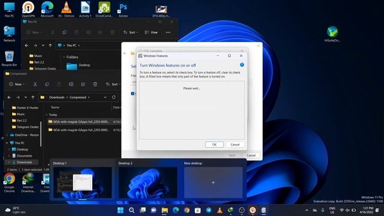
Task: Open Sort dropdown in This PC window
Action: click(x=131, y=32)
